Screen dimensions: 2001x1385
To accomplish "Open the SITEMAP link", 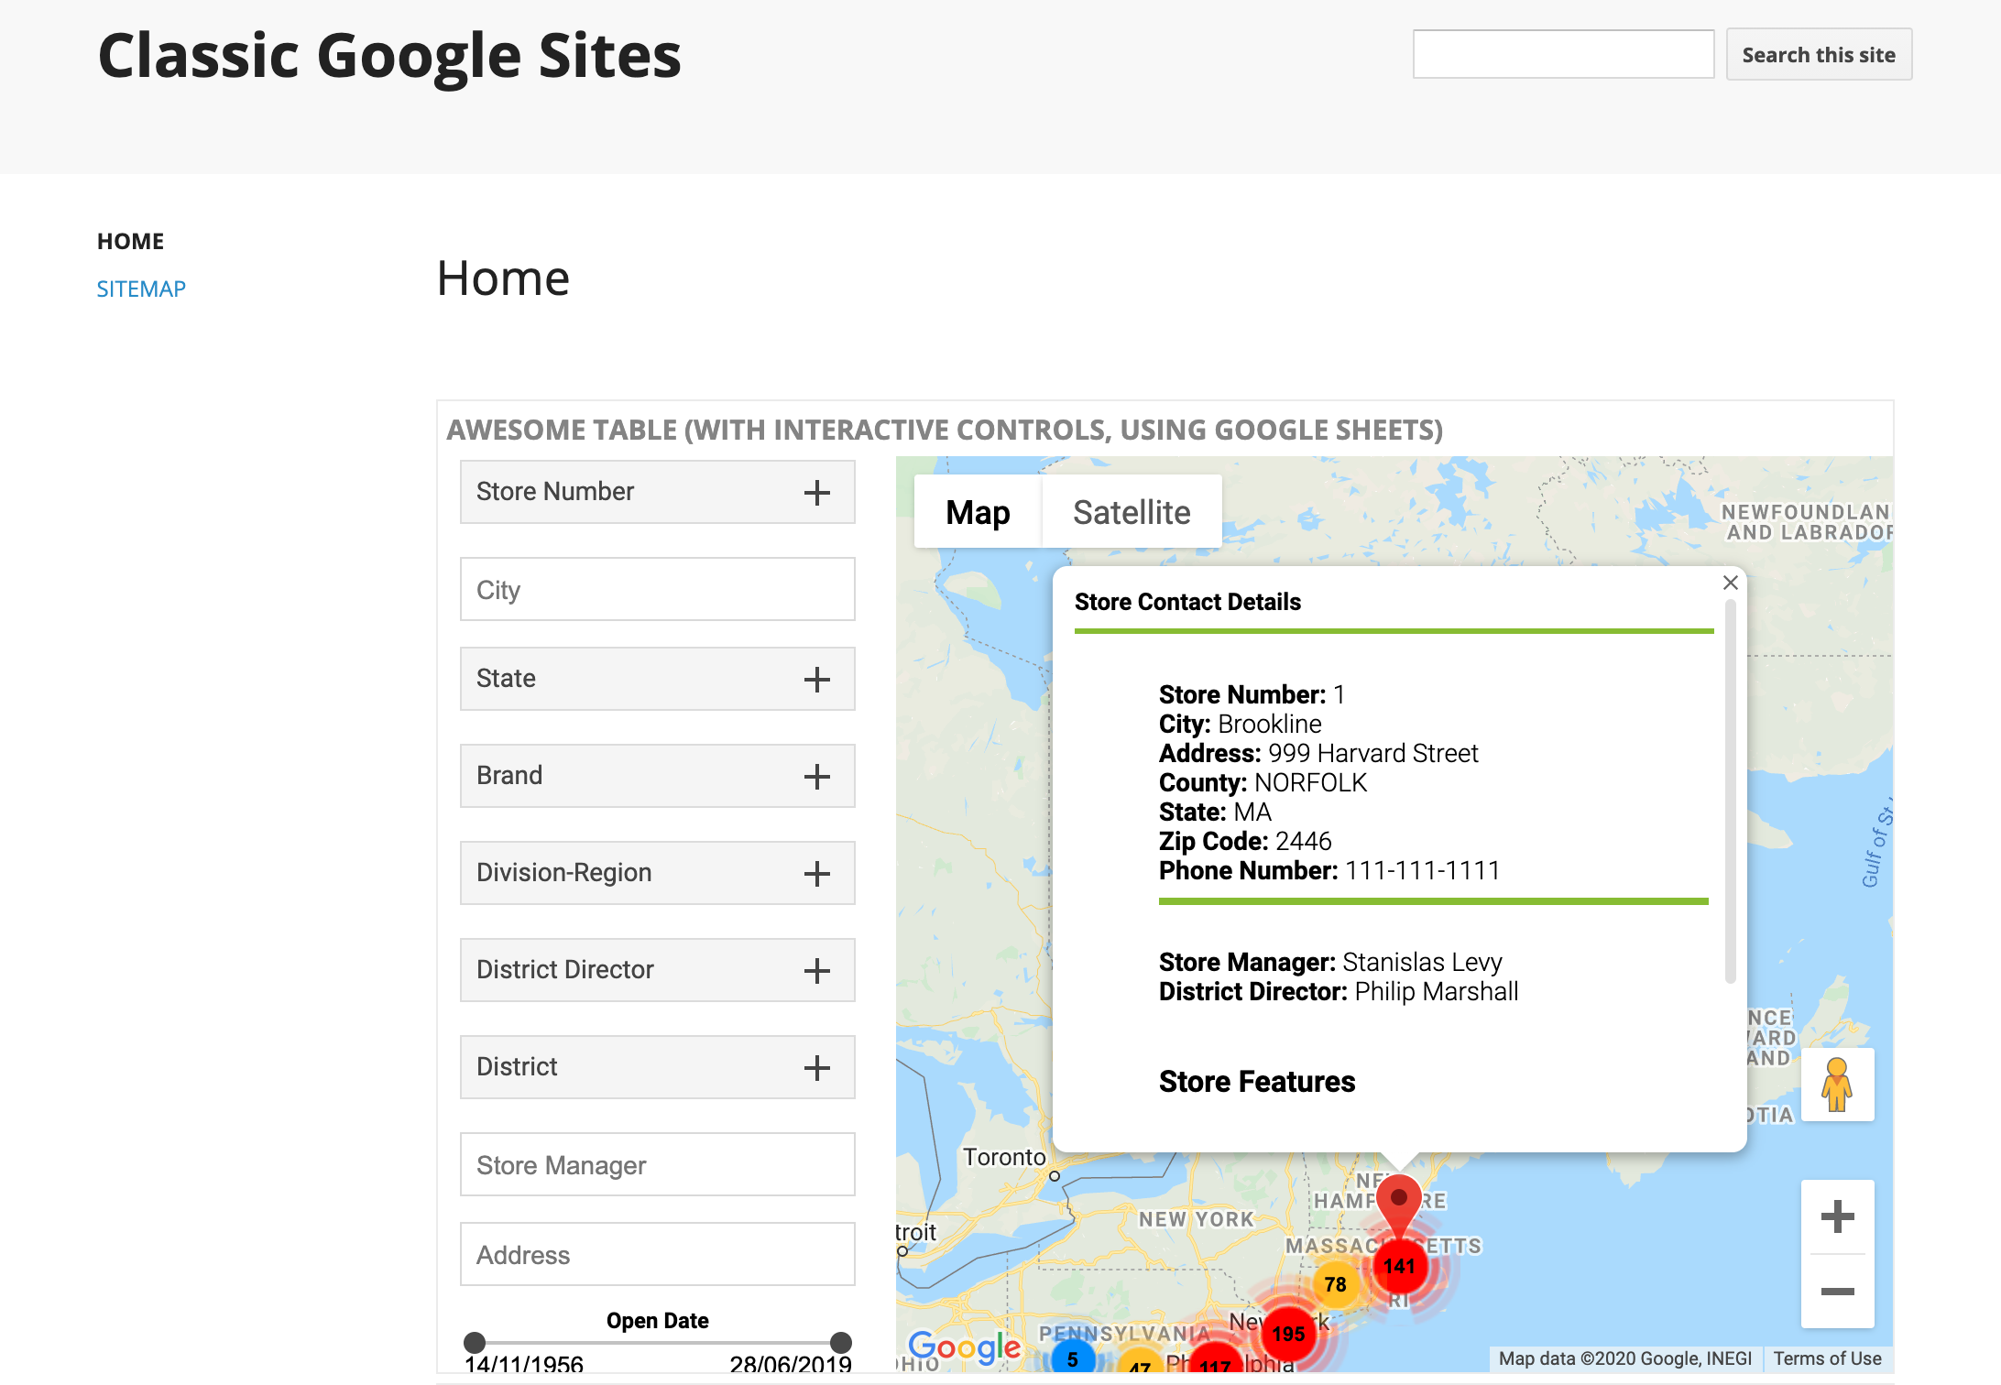I will point(141,289).
